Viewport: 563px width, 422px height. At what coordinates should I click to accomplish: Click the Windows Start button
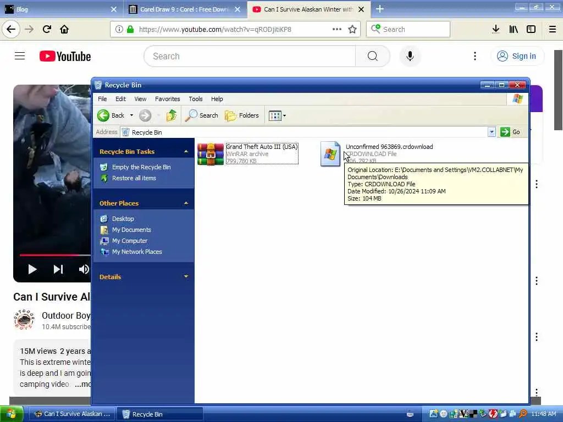click(12, 414)
